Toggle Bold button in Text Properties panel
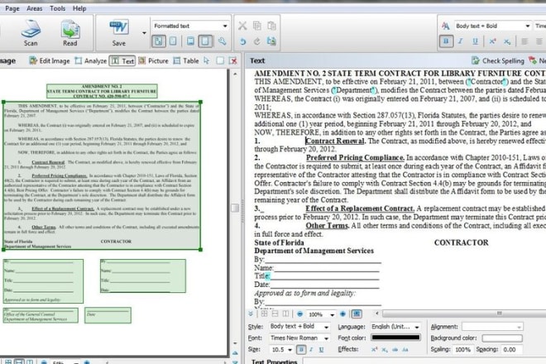 click(x=301, y=349)
